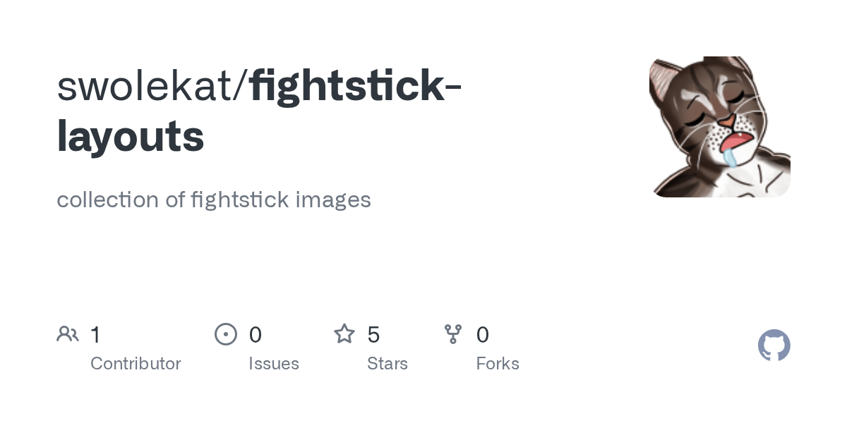Click the star icon beside 5
The height and width of the screenshot is (423, 847).
click(344, 333)
